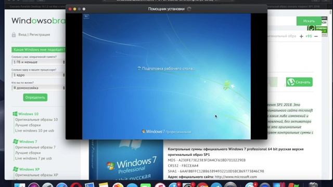Click the plus rating icon next to +93

click(x=301, y=36)
